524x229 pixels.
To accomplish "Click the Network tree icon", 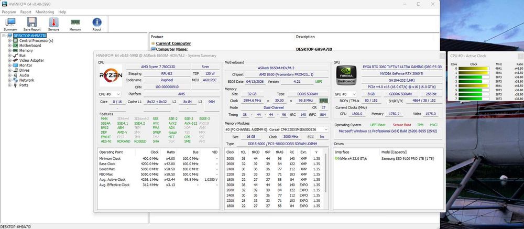I will pyautogui.click(x=15, y=80).
